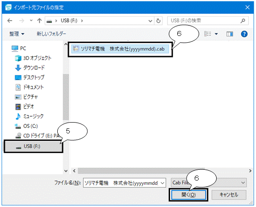Select ソリマチ電機 株式会社(yyyymmdd).cab file
256x207 pixels.
[x=120, y=49]
